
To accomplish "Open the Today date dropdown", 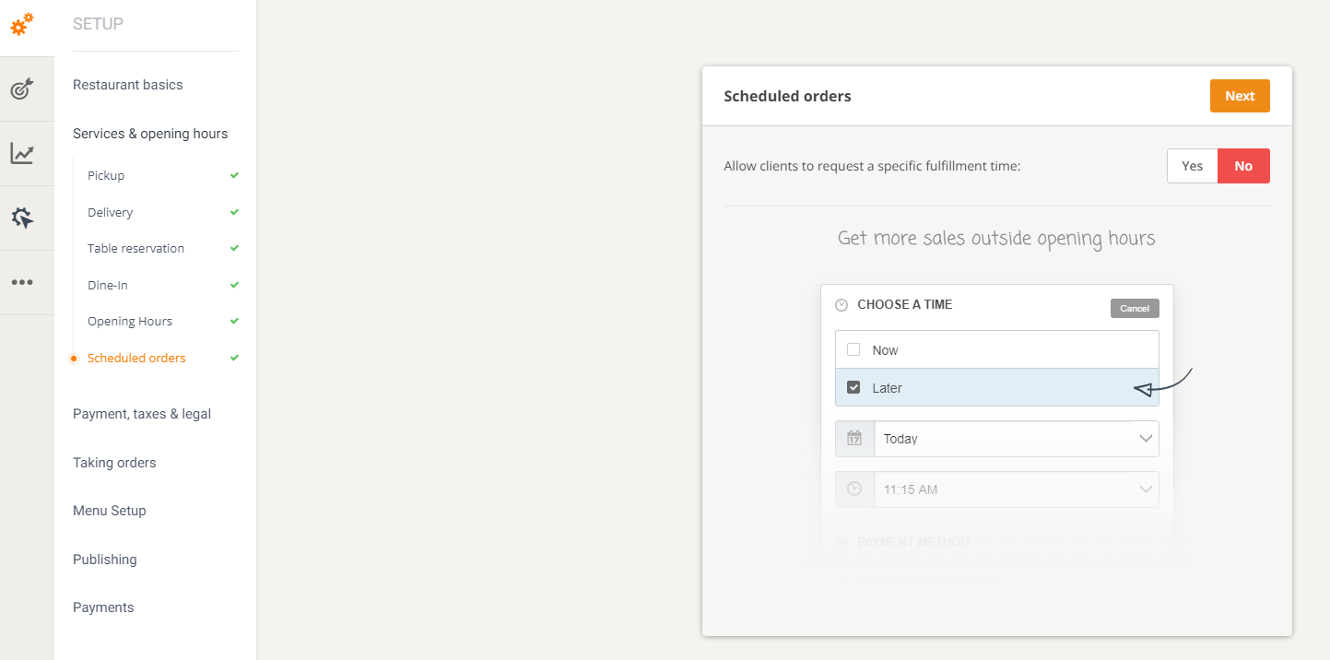I will point(1016,439).
